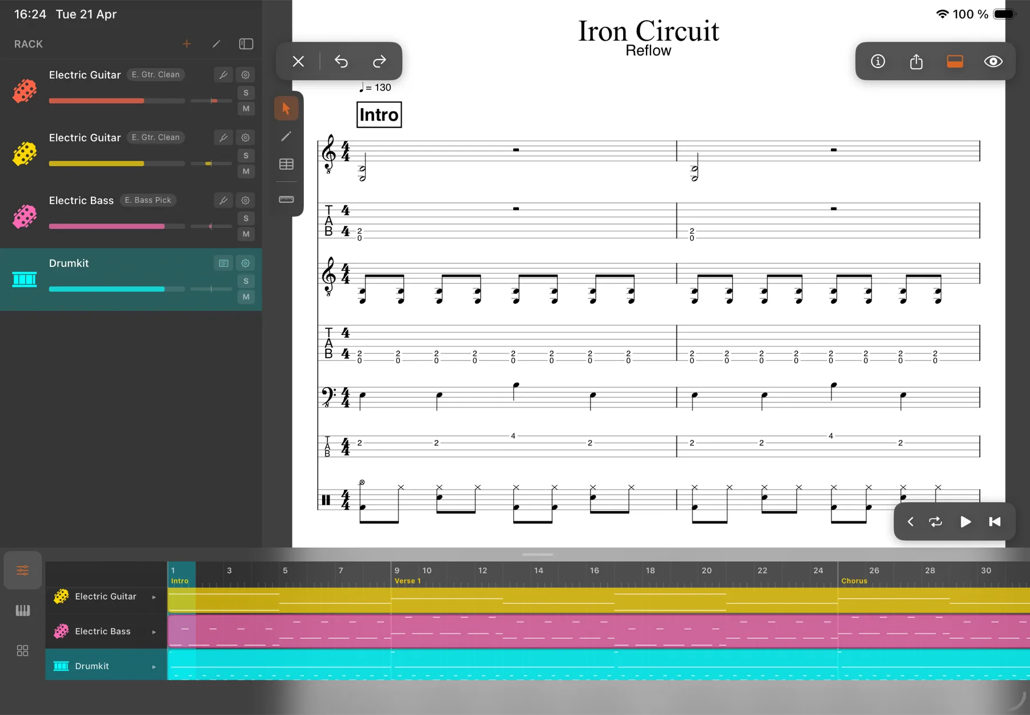Open Drumkit notation list icon
Image resolution: width=1030 pixels, height=715 pixels.
tap(223, 263)
